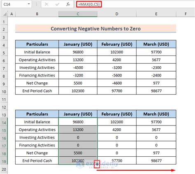Select cell C14 with value 96800
This screenshot has height=174, width=195.
pos(78,122)
